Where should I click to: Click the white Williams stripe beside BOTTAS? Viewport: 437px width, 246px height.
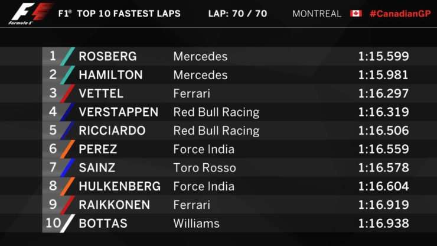(68, 224)
